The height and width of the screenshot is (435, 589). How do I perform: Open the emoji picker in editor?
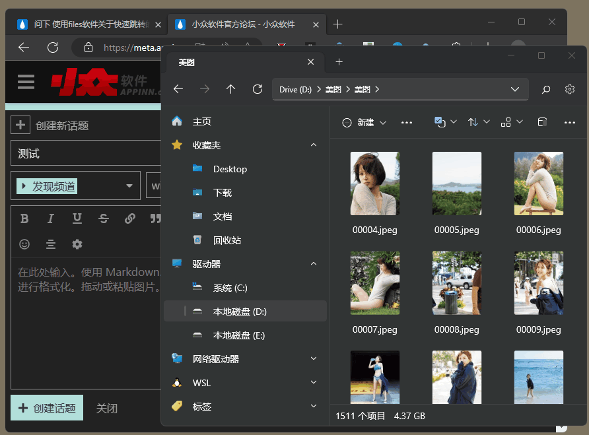[24, 244]
